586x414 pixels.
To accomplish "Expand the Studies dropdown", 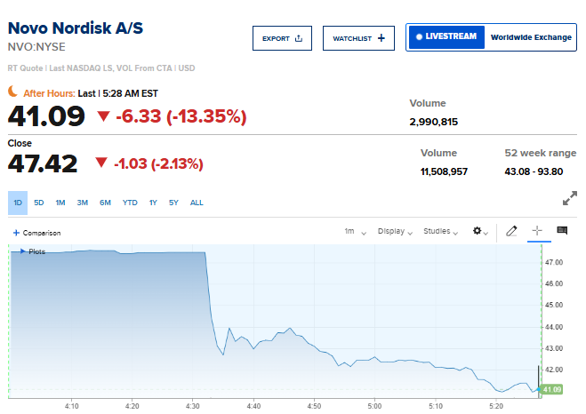I will pyautogui.click(x=441, y=231).
